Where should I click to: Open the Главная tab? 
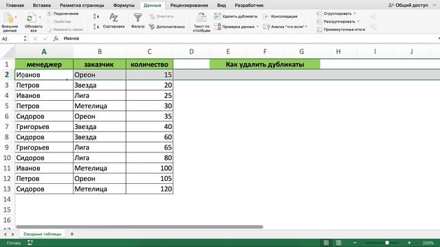[x=15, y=5]
